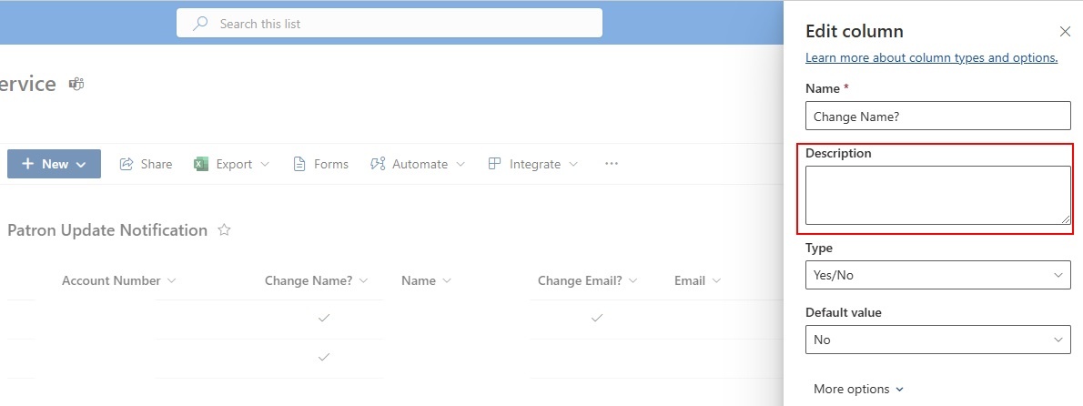Click first row Change Email? checkmark
1083x406 pixels.
(597, 318)
